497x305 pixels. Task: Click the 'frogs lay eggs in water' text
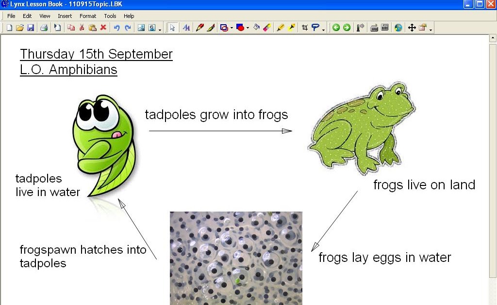point(385,258)
